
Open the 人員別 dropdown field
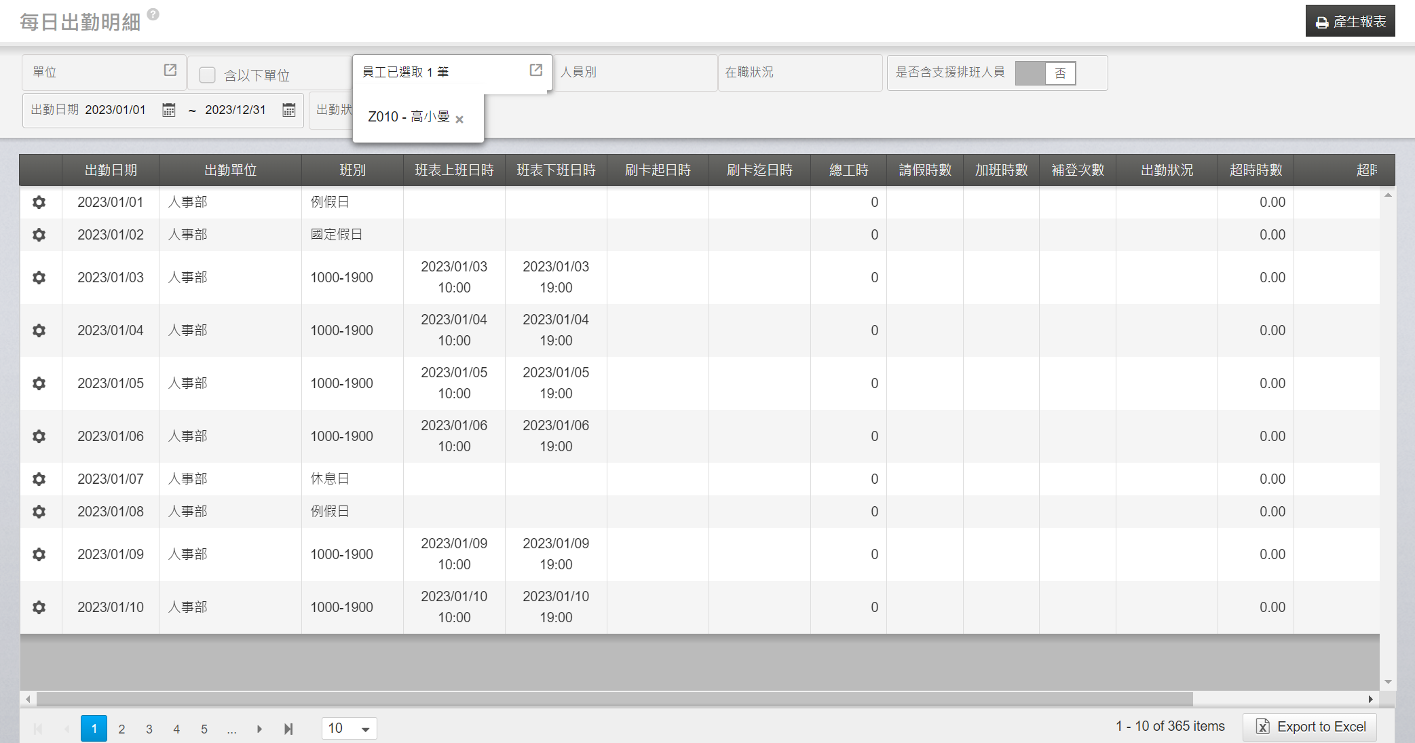[x=635, y=73]
